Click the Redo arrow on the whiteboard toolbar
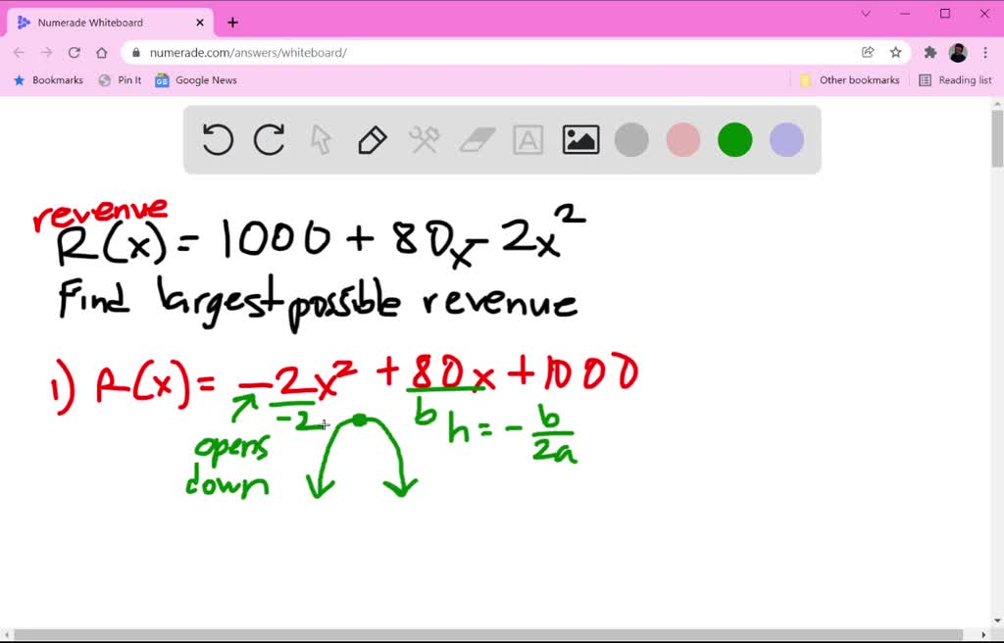 point(270,139)
